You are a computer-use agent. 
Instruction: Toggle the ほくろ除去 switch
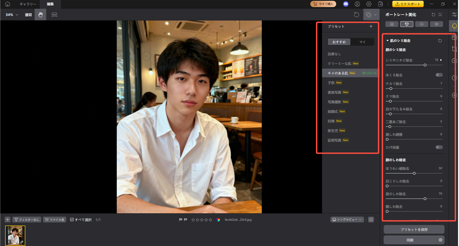[439, 75]
